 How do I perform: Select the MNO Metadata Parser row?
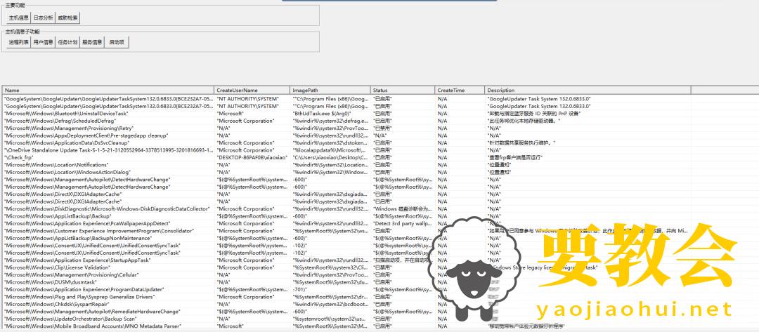[x=346, y=326]
